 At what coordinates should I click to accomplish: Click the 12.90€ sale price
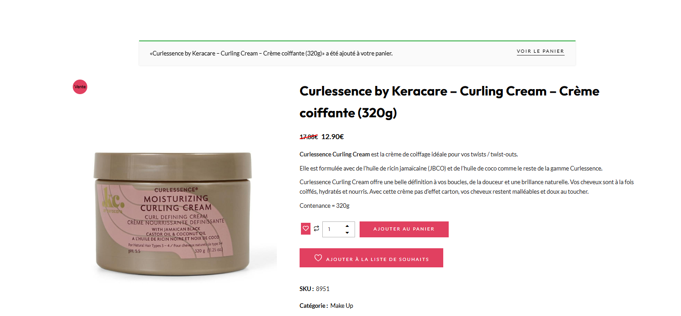point(332,136)
